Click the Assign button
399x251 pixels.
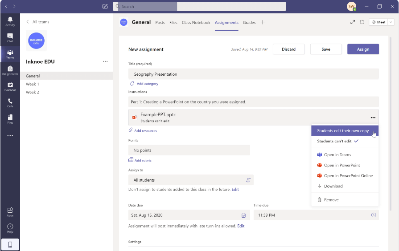click(363, 49)
